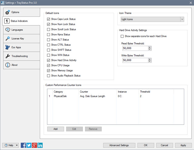
Task: Switch to the License Key tab
Action: [22, 39]
